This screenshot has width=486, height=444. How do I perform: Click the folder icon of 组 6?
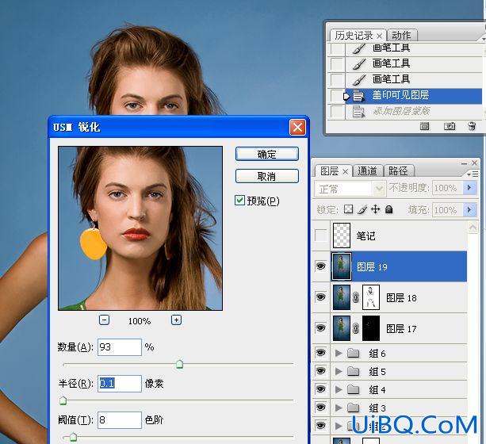[x=353, y=353]
